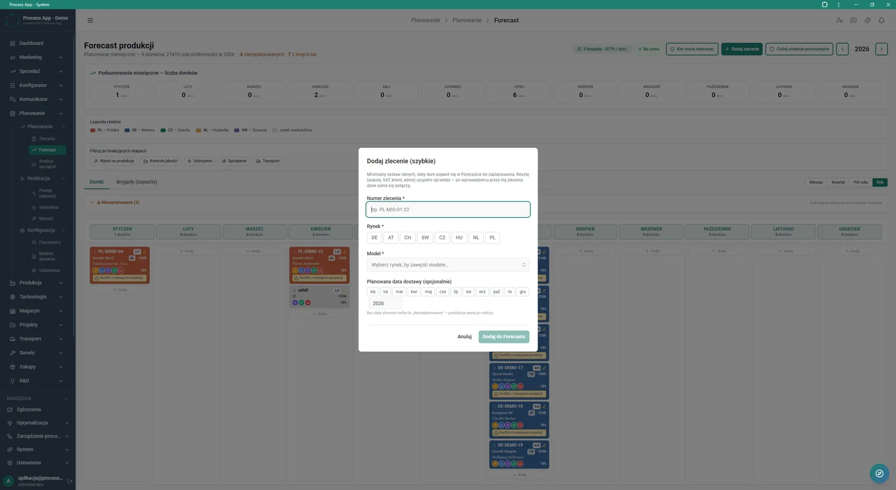
Task: Click the sparkle AI icon in header
Action: tap(867, 20)
